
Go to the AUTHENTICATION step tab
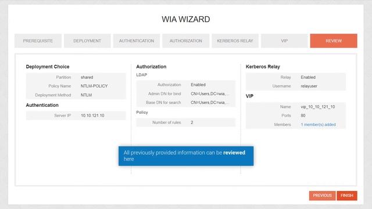point(137,41)
